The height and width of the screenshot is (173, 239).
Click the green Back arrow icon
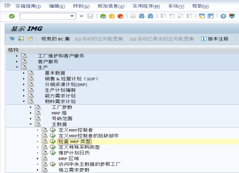(103, 16)
